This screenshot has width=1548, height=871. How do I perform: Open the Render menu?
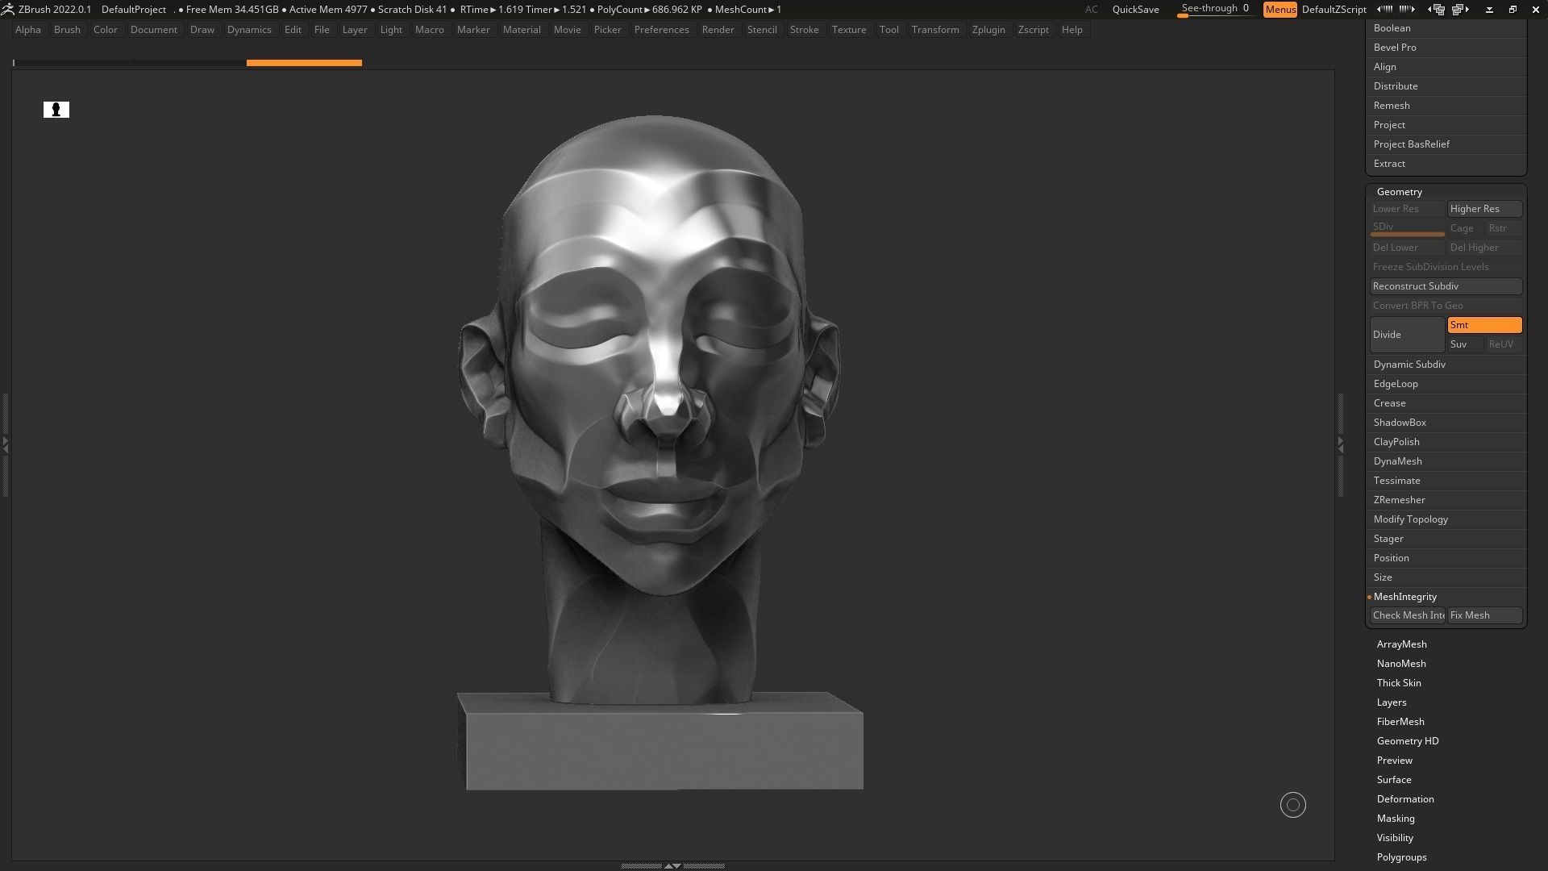(718, 30)
